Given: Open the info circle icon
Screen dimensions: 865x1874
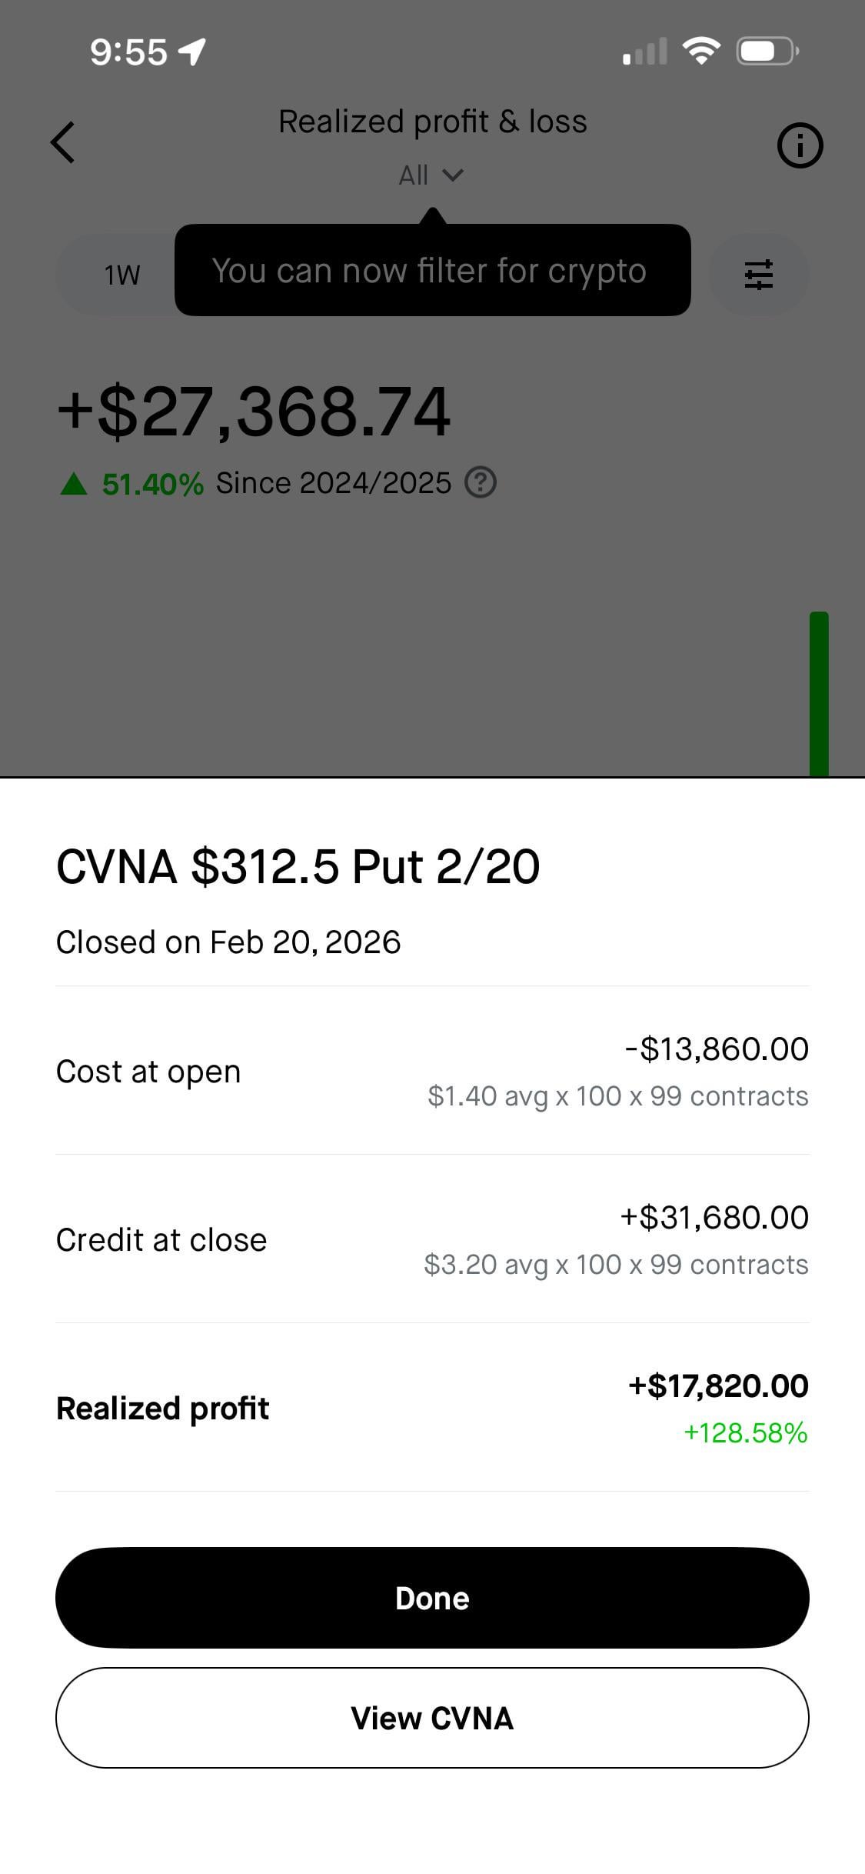Looking at the screenshot, I should (800, 145).
